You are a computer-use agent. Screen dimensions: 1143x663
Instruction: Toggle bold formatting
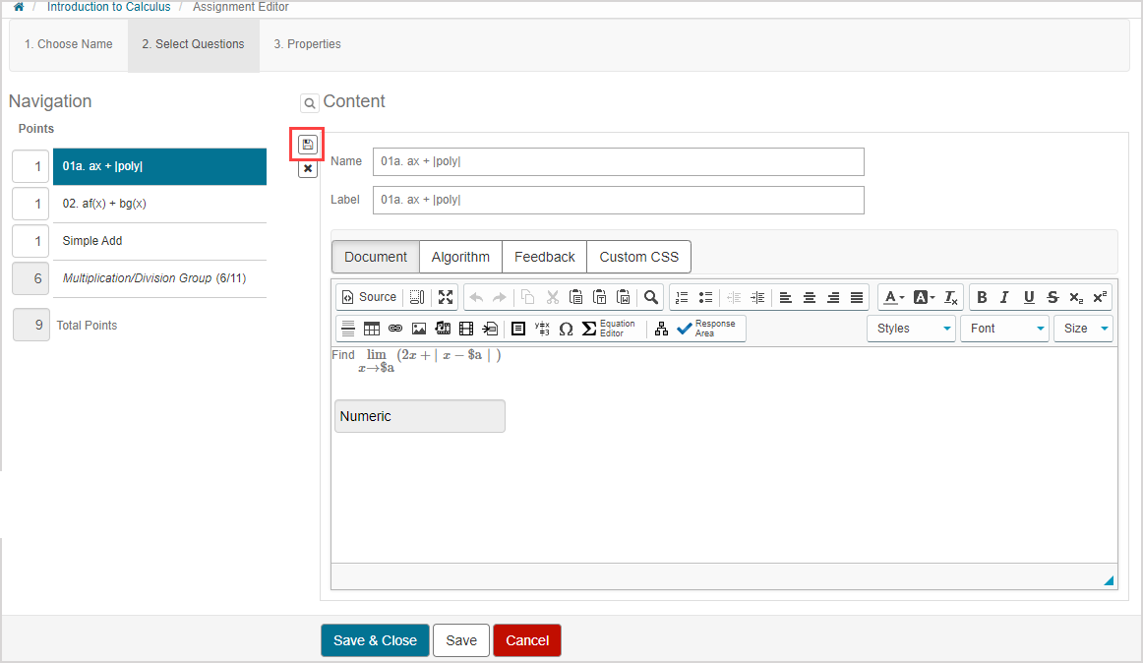coord(982,297)
